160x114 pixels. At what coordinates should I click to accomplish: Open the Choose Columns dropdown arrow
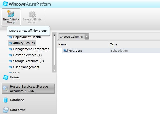(86, 37)
